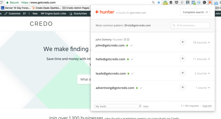Click the round dark K extension icon

pyautogui.click(x=204, y=2)
